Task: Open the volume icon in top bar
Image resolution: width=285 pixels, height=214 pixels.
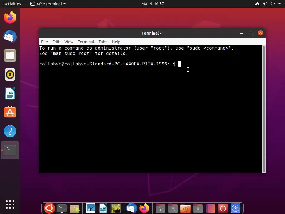Action: click(x=265, y=4)
